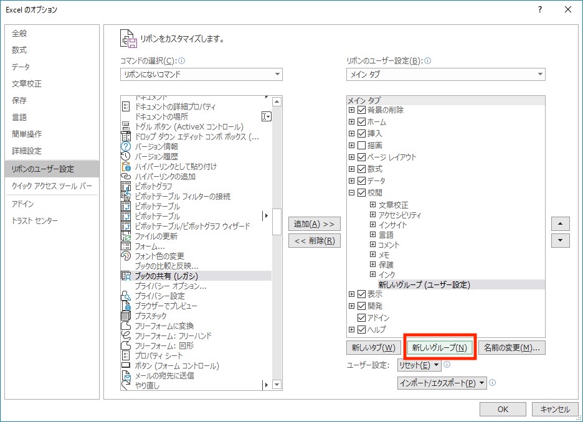This screenshot has width=583, height=422.
Task: Toggle the 表示 tab checkbox
Action: [x=361, y=294]
